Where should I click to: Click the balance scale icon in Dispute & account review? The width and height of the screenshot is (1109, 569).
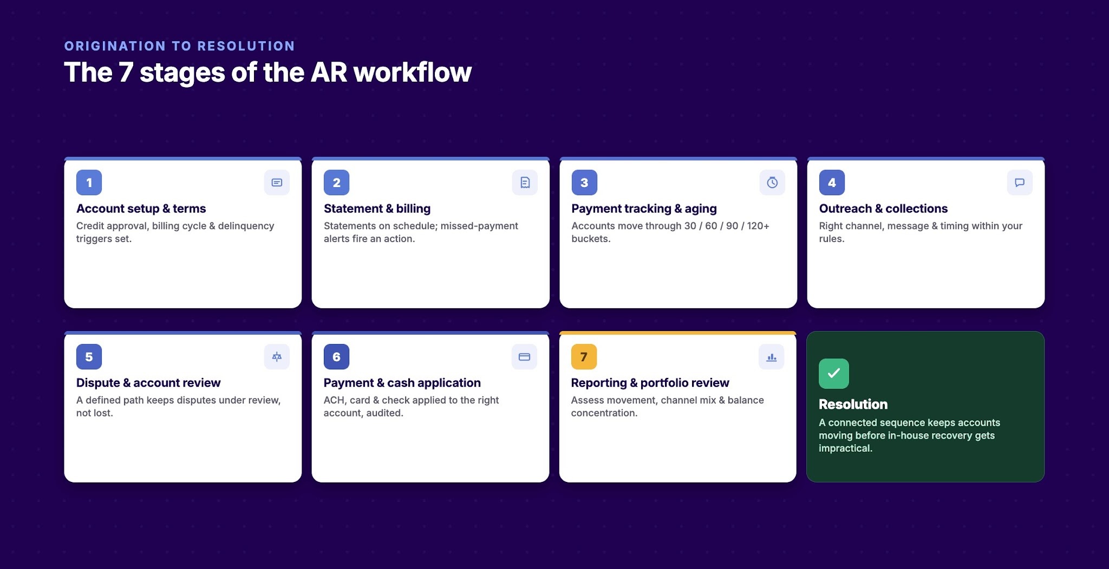277,357
